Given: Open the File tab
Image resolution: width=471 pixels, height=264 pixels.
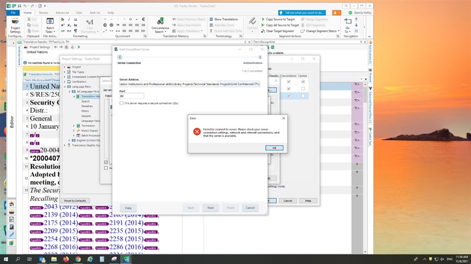Looking at the screenshot, I should tap(13, 13).
